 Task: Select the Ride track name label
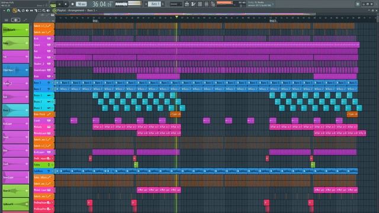click(37, 76)
